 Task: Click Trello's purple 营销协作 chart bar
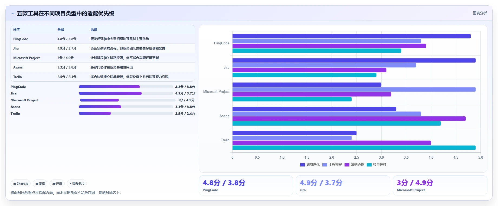[332, 143]
